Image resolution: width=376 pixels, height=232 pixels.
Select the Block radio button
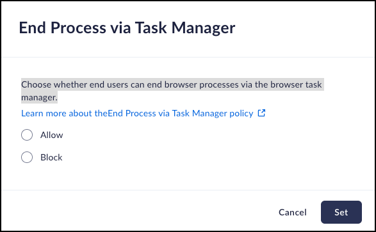(27, 157)
